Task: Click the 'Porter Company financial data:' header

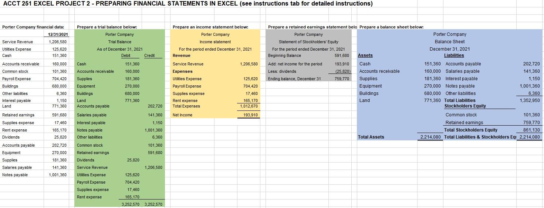Action: (x=33, y=27)
